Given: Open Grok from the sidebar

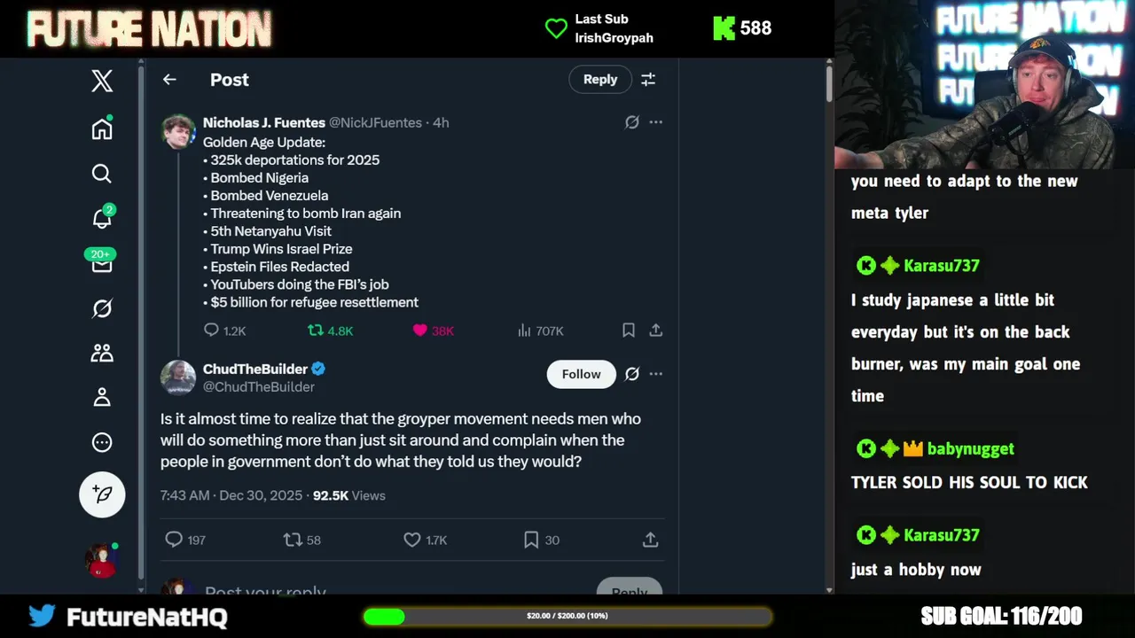Looking at the screenshot, I should 102,308.
